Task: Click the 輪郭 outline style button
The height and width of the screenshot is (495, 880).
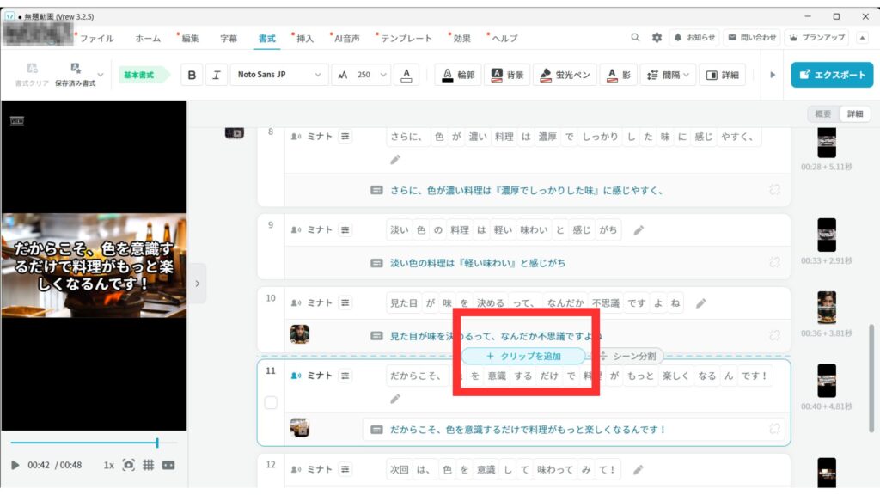Action: 458,75
